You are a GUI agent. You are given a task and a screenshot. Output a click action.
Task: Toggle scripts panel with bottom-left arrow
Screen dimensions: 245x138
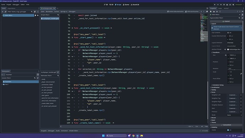[x=61, y=126]
